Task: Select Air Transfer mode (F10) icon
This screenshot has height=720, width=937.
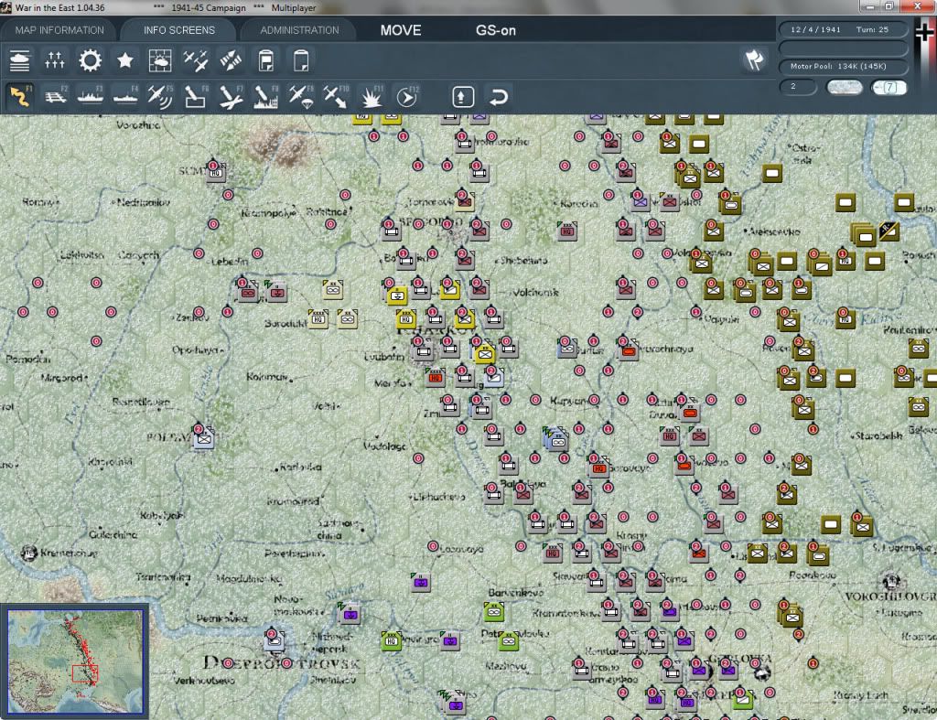Action: pyautogui.click(x=336, y=96)
